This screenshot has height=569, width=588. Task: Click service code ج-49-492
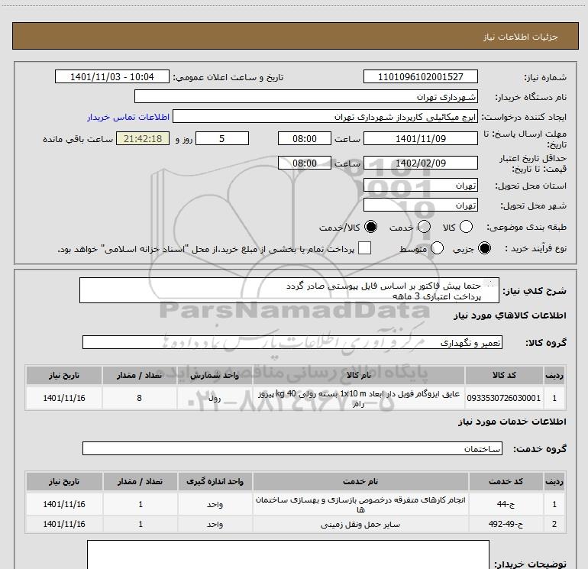pyautogui.click(x=506, y=524)
